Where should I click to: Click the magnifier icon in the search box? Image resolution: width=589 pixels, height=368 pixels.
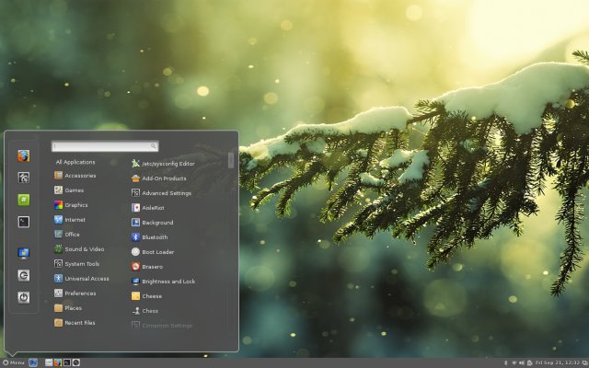pos(154,146)
